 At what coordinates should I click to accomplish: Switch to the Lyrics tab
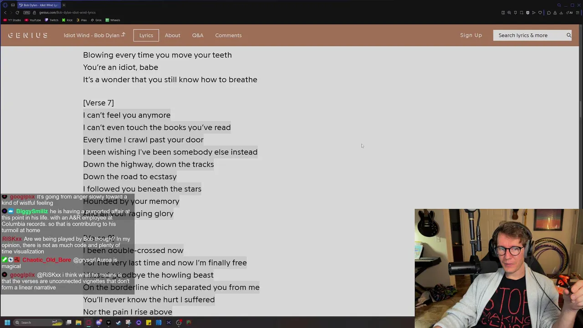pos(146,35)
